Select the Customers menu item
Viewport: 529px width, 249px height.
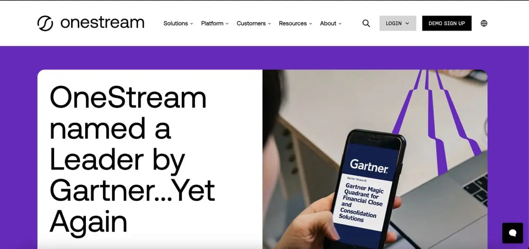coord(251,23)
